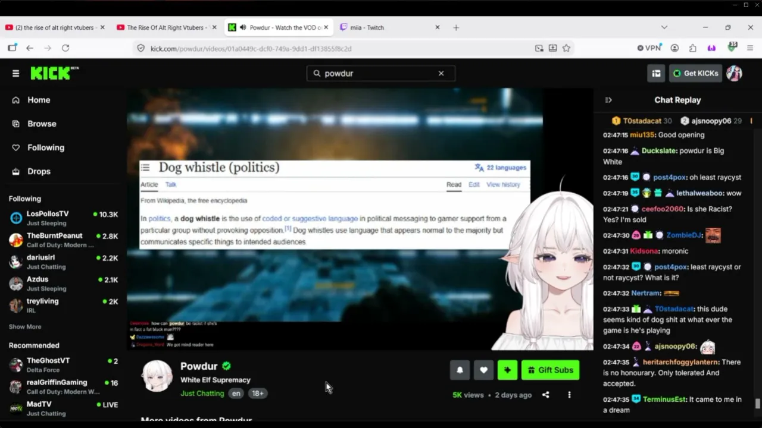Toggle the browser VPN
Viewport: 762px width, 428px height.
[x=649, y=48]
